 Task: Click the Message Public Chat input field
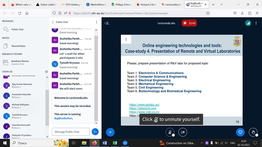[x=71, y=132]
